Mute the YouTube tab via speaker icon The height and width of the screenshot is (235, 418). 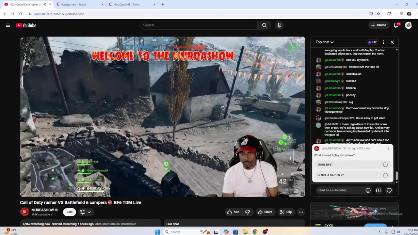pyautogui.click(x=45, y=5)
